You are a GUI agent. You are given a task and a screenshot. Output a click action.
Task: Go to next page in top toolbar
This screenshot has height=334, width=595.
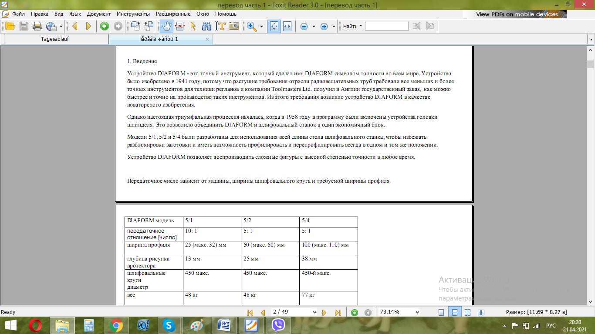pos(88,26)
